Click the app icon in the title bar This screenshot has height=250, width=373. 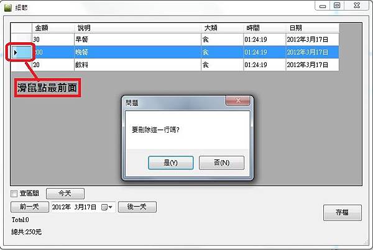click(x=8, y=7)
